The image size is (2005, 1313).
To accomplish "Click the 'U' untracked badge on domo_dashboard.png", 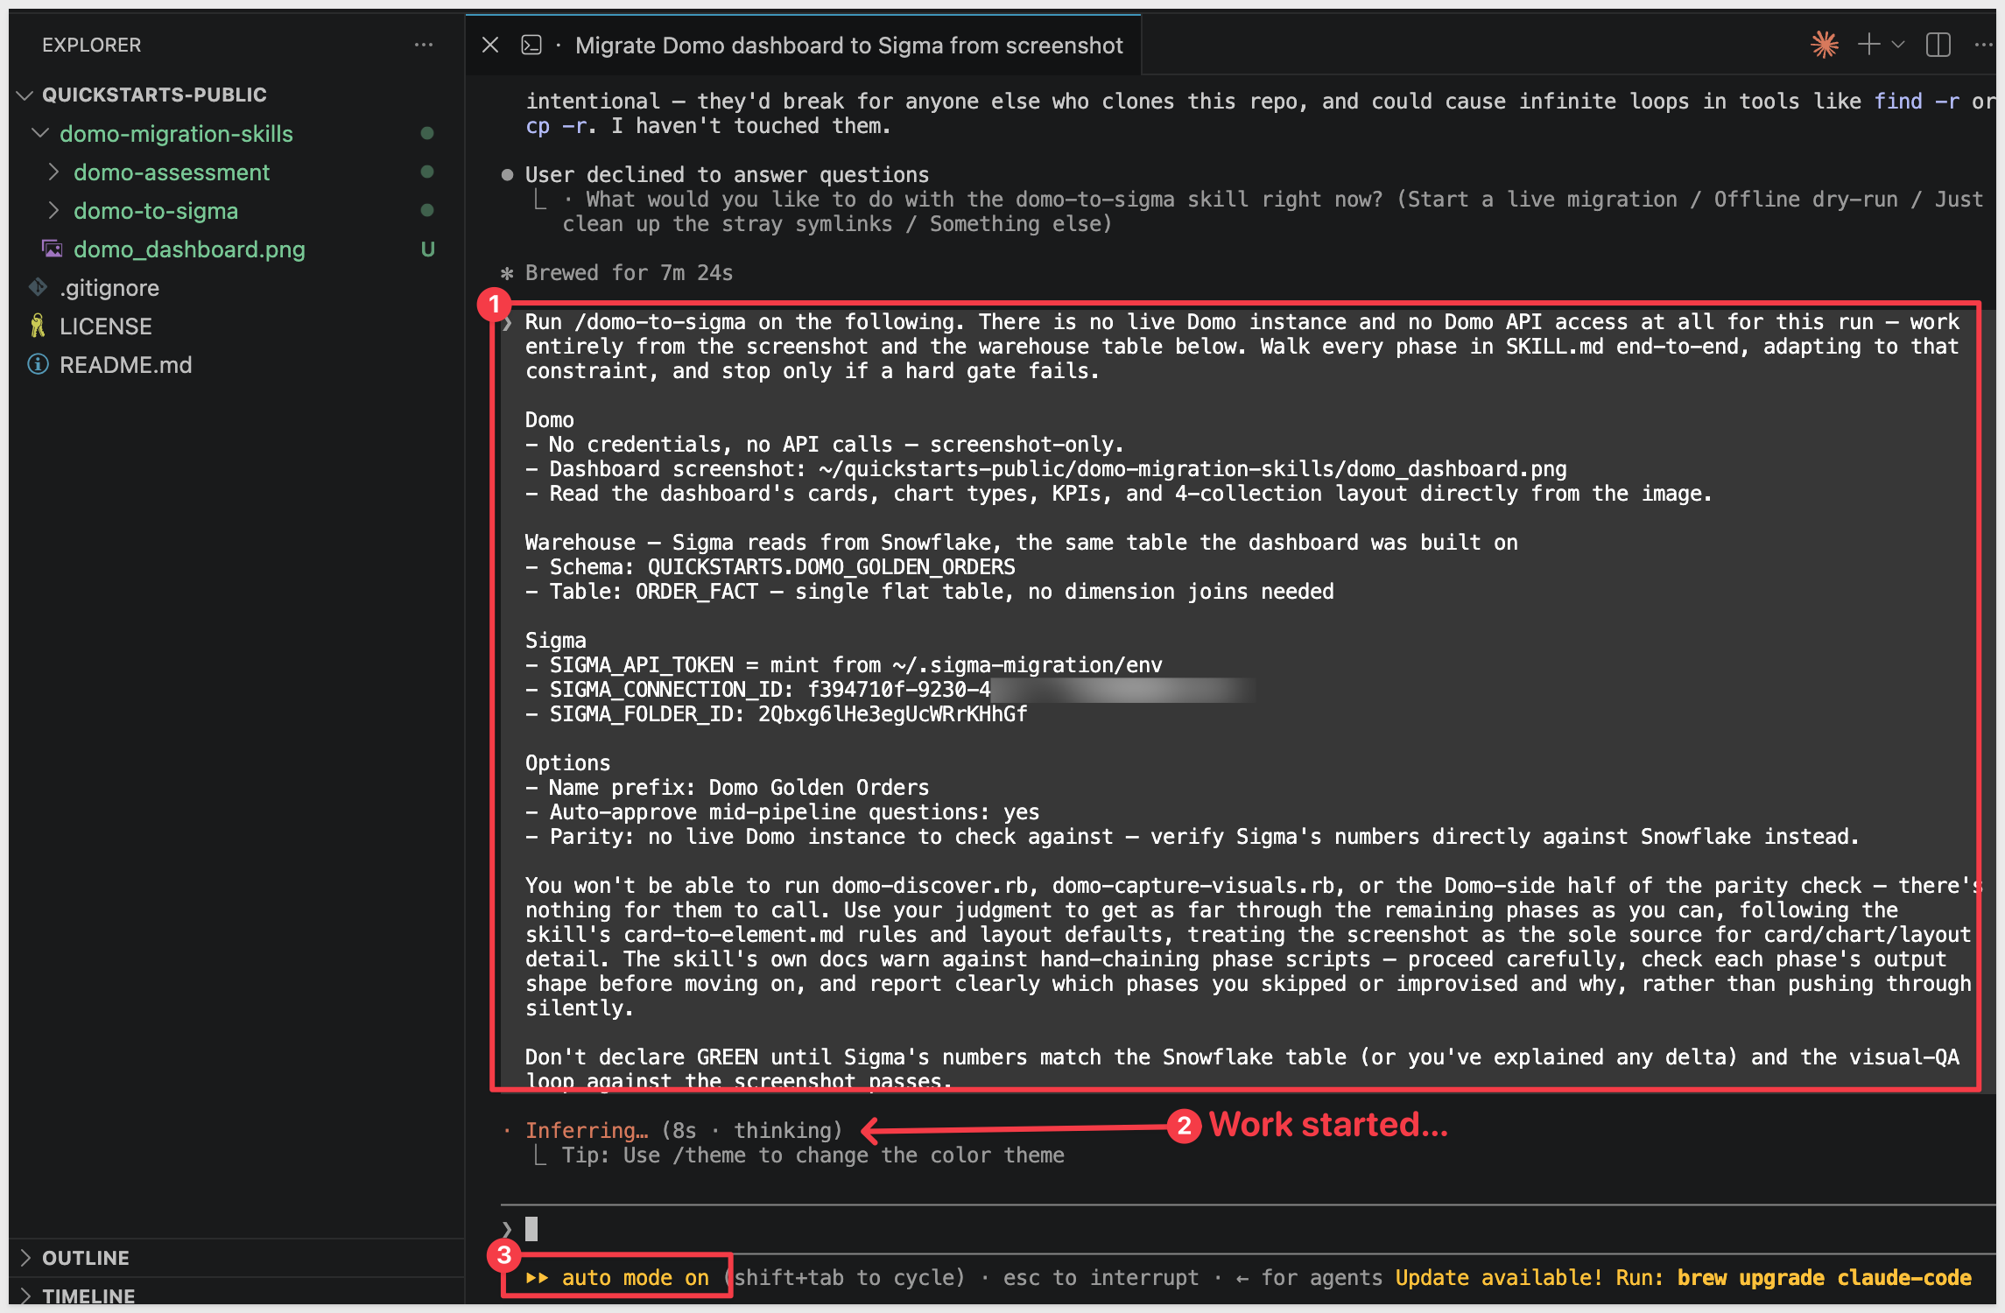I will (x=427, y=249).
